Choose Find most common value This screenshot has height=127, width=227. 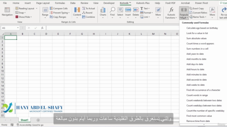(x=199, y=116)
